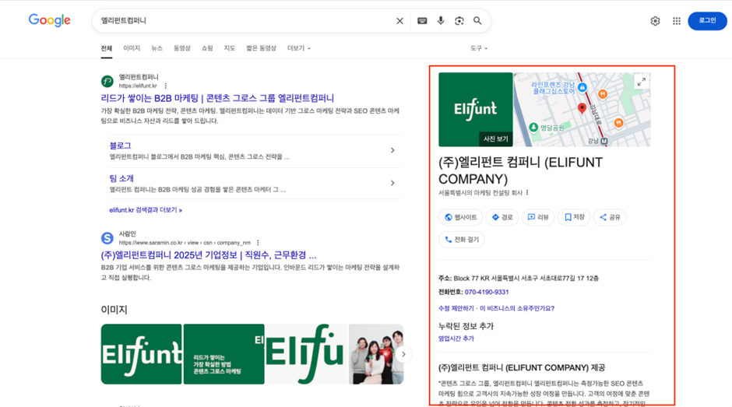This screenshot has height=407, width=732.
Task: Open the Google apps grid
Action: pos(676,21)
